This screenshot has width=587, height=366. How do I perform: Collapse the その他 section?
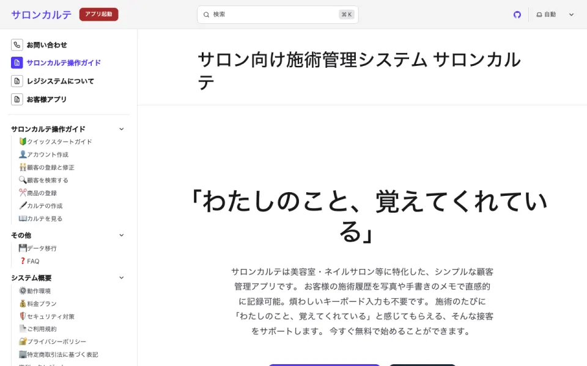coord(121,235)
